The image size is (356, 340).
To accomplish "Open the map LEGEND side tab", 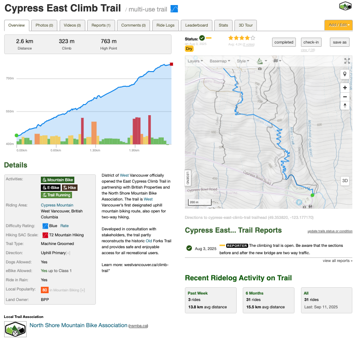I will (x=188, y=178).
